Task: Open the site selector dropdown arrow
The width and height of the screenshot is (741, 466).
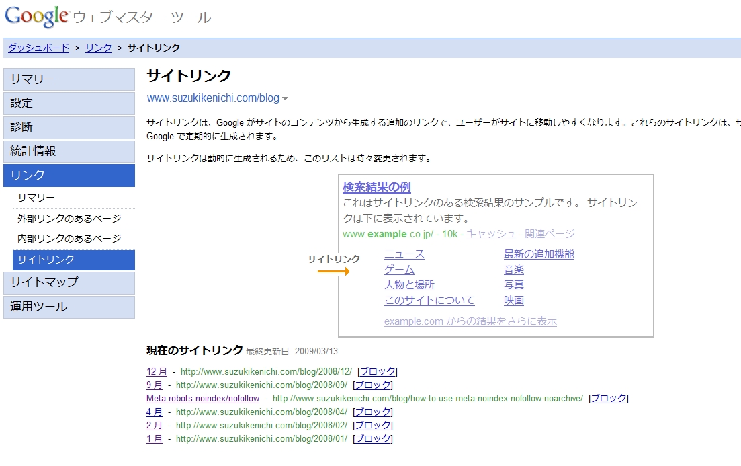Action: [x=285, y=99]
